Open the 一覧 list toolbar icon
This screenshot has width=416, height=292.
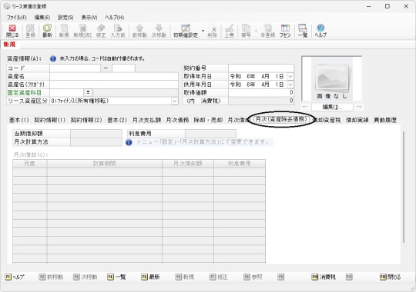303,31
